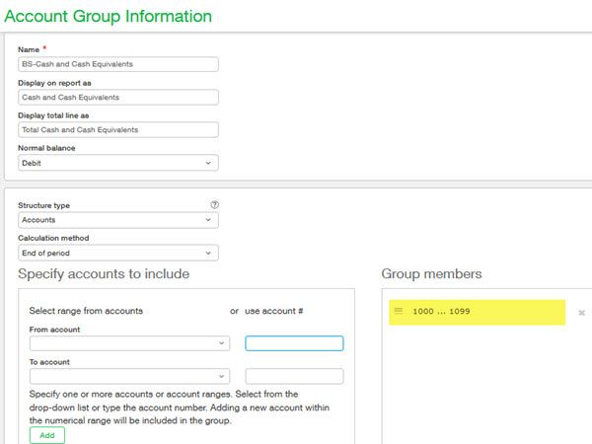Click into the Name text field

pyautogui.click(x=117, y=64)
